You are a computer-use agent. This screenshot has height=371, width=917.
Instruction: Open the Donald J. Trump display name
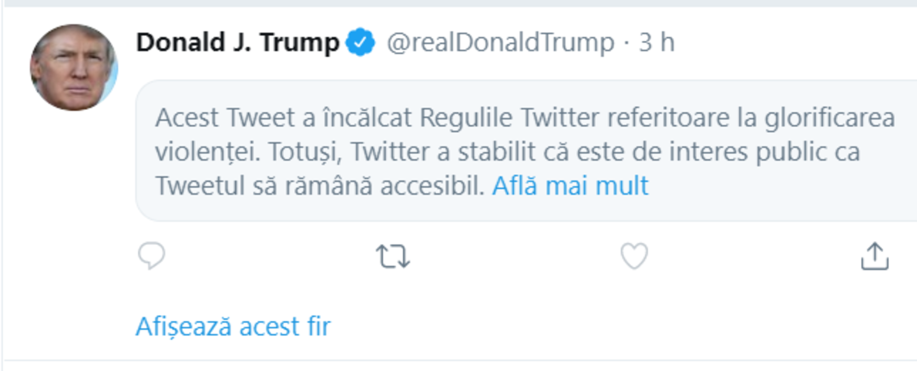(237, 43)
